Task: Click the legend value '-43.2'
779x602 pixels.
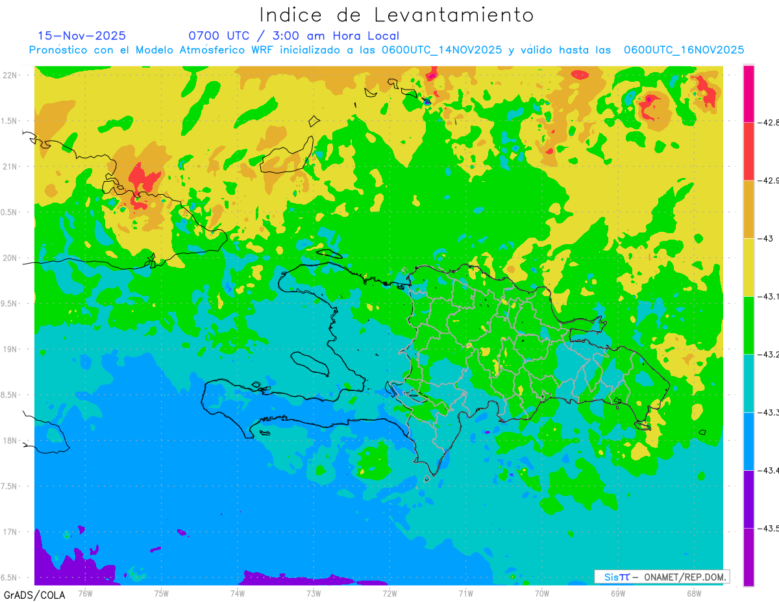Action: 768,354
